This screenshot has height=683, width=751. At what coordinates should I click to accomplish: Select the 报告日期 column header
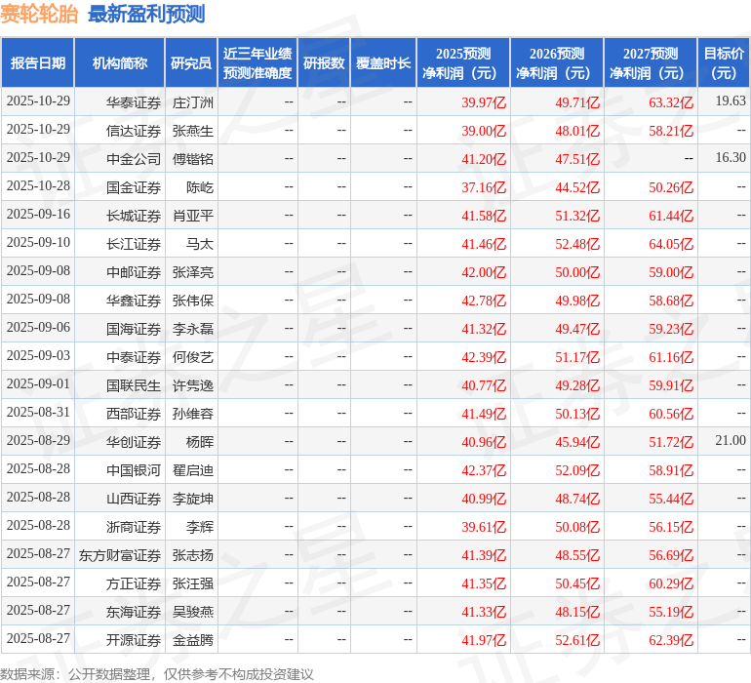(38, 63)
